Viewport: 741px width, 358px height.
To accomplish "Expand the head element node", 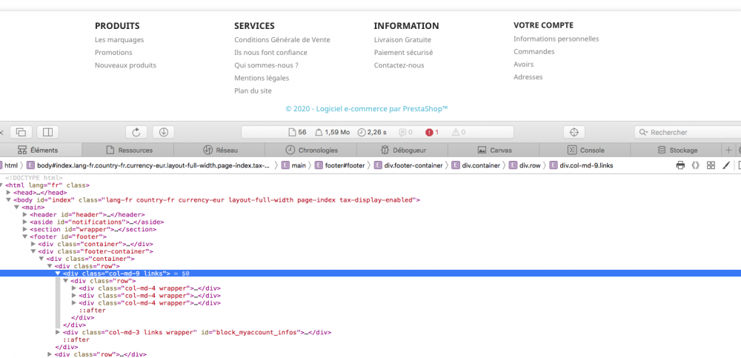I will (x=8, y=192).
